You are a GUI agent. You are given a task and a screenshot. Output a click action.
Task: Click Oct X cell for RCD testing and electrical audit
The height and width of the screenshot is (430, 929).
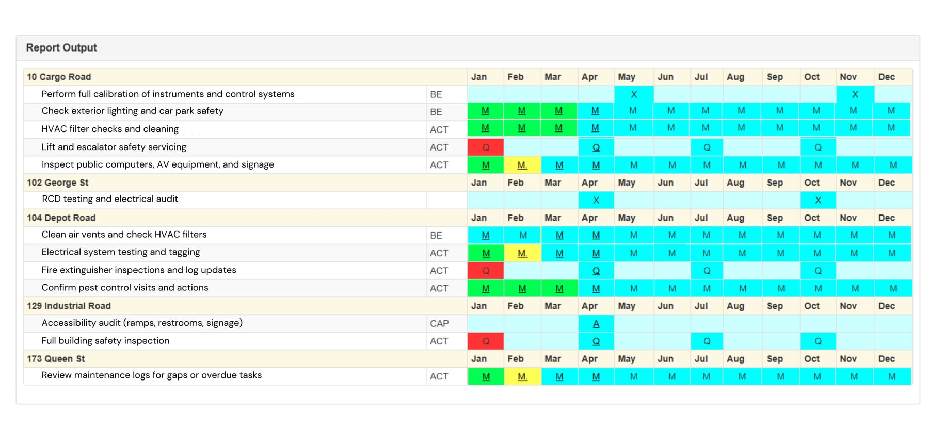pyautogui.click(x=818, y=200)
